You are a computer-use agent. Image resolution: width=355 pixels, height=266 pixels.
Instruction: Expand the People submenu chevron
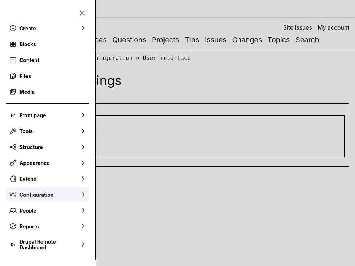coord(83,210)
